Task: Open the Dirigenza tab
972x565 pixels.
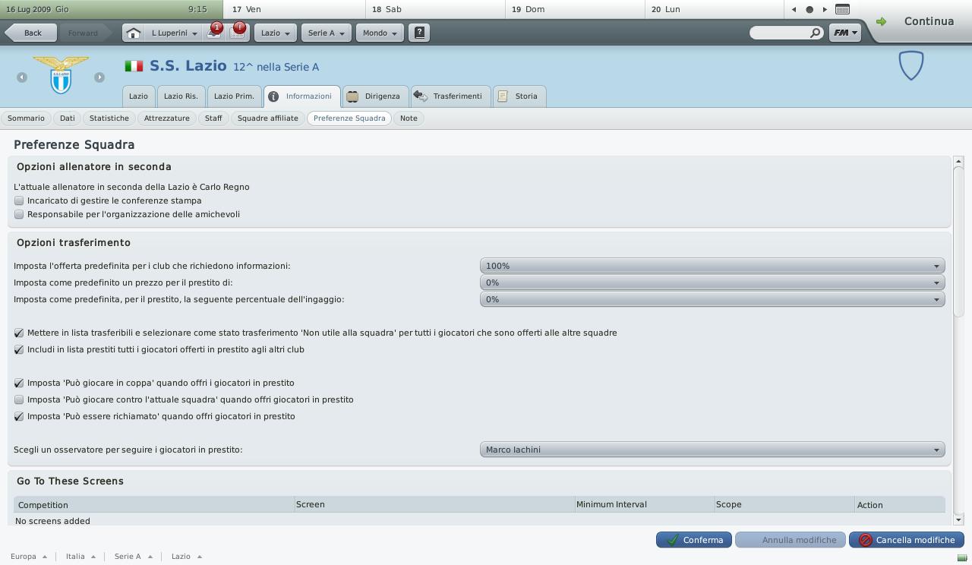Action: click(x=375, y=96)
